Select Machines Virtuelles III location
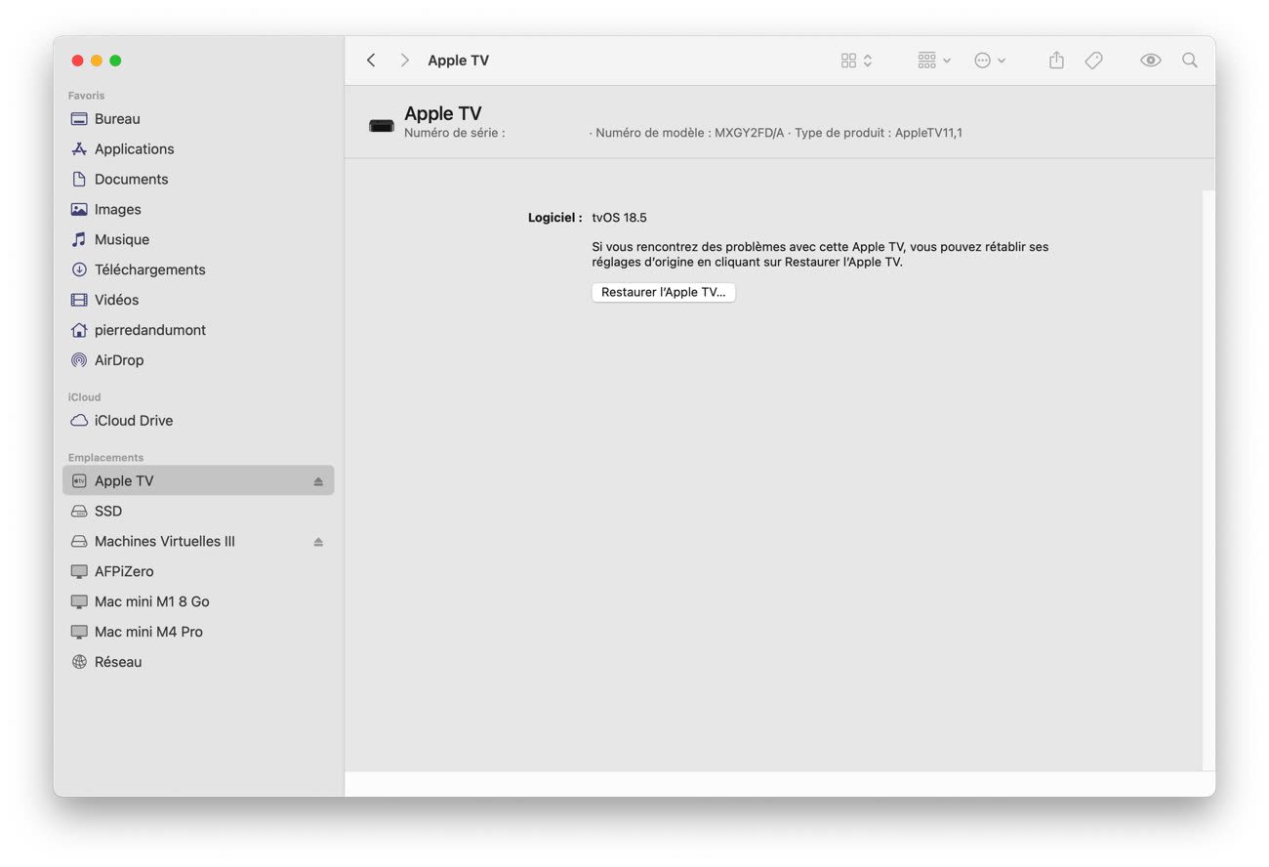The image size is (1269, 867). point(198,542)
